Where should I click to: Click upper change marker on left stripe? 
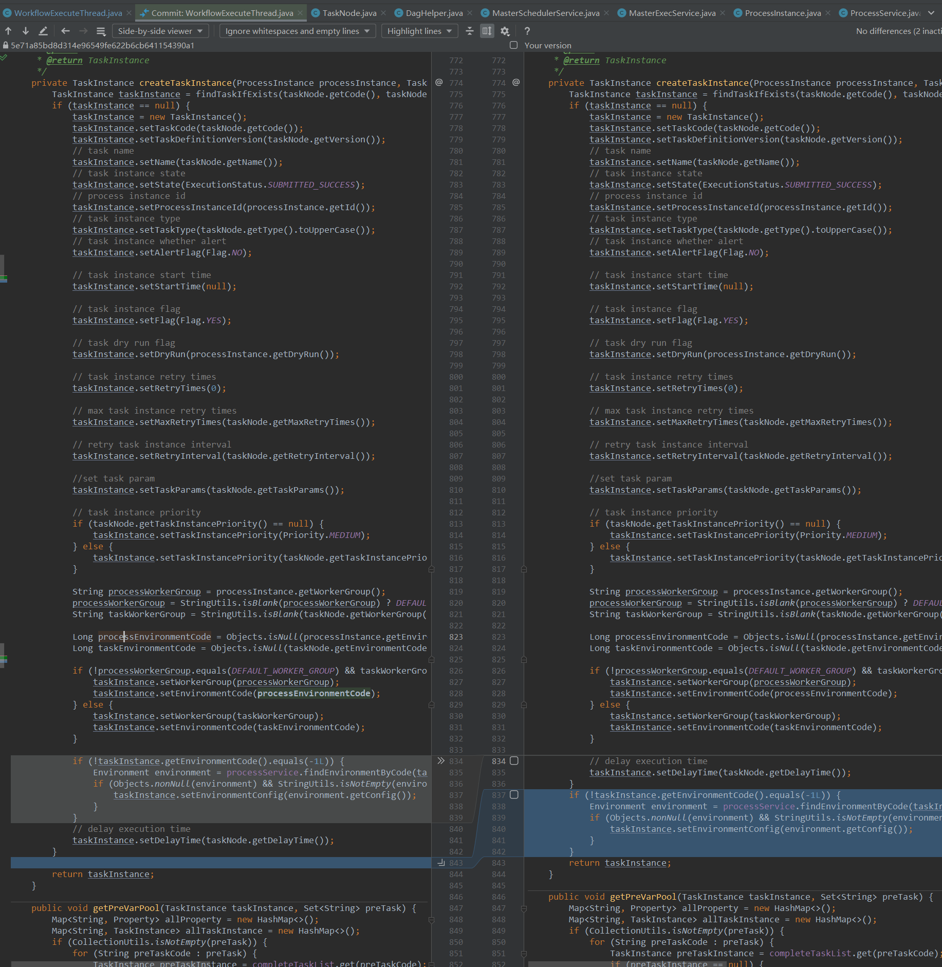pyautogui.click(x=3, y=278)
